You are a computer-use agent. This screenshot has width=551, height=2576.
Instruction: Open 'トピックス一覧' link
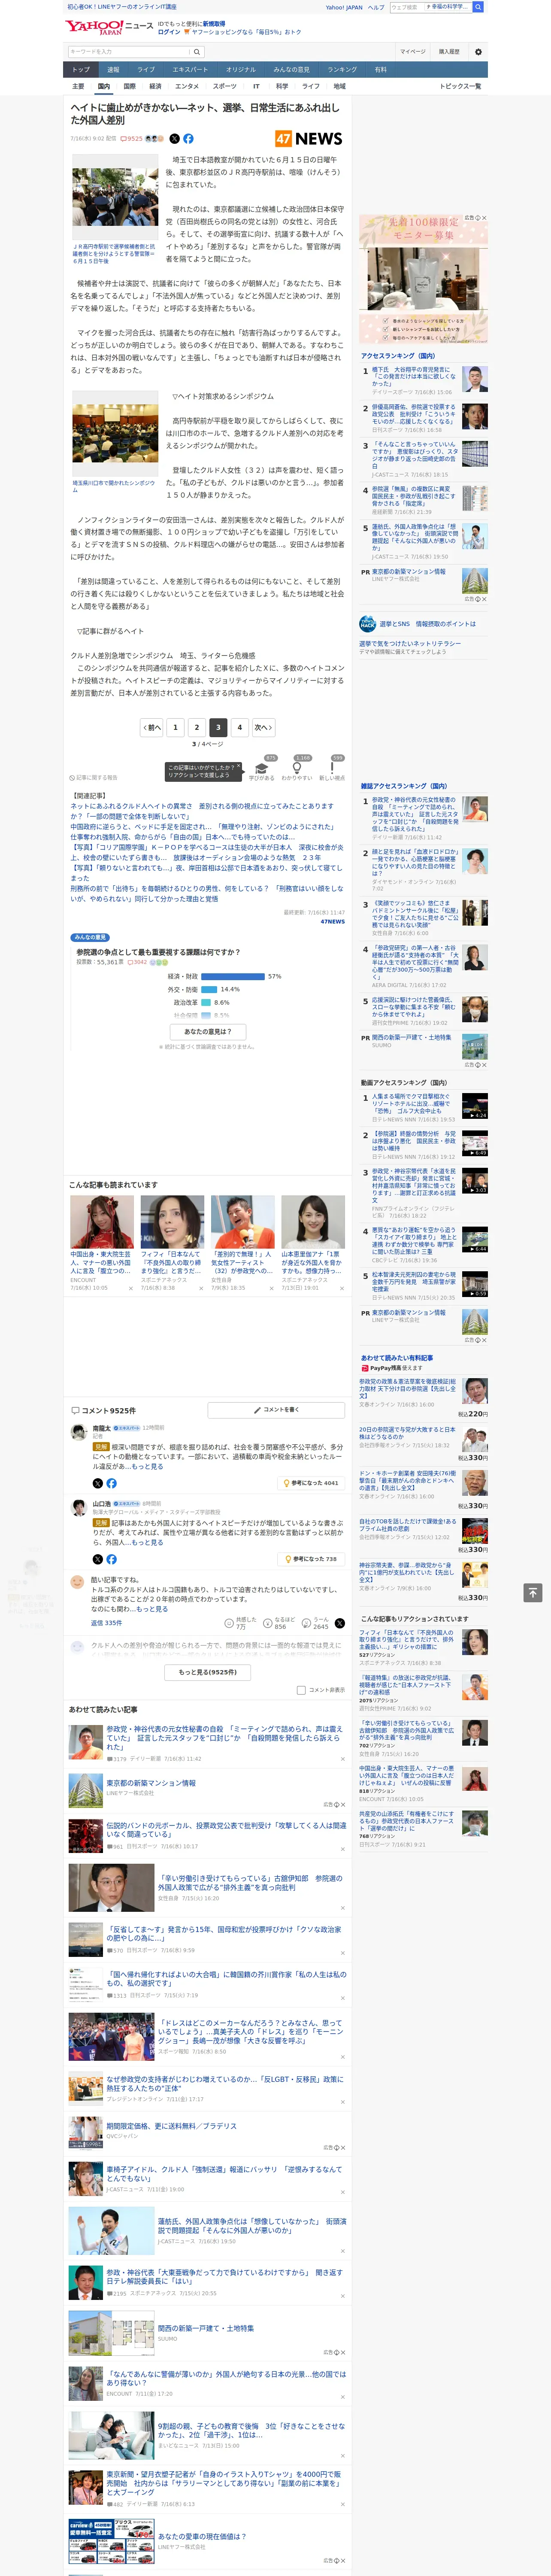tap(460, 86)
